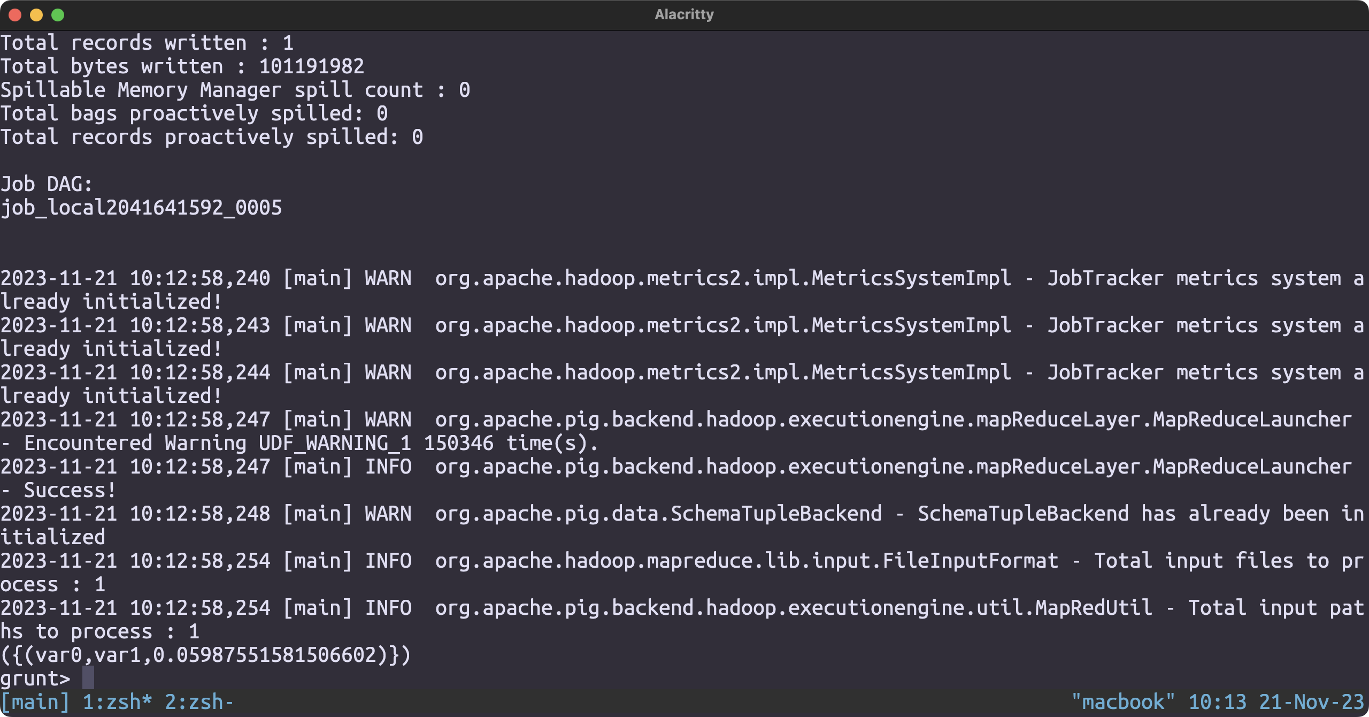The image size is (1369, 717).
Task: Click the Alacritty window title text
Action: [684, 14]
